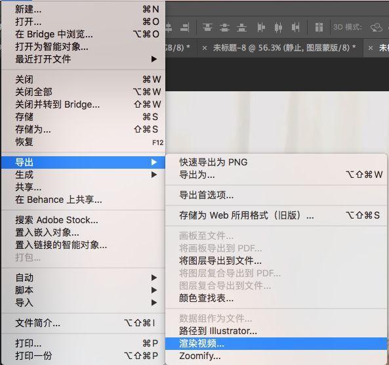Image resolution: width=389 pixels, height=365 pixels.
Task: Choose 搜索 Adobe Stock... menu item
Action: 83,220
